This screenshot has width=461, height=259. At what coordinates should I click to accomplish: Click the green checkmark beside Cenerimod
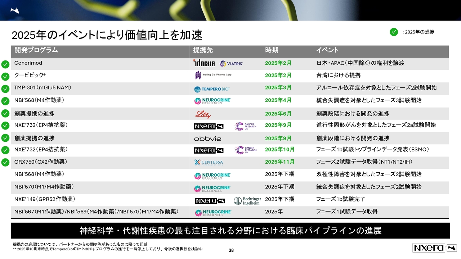tap(5, 64)
